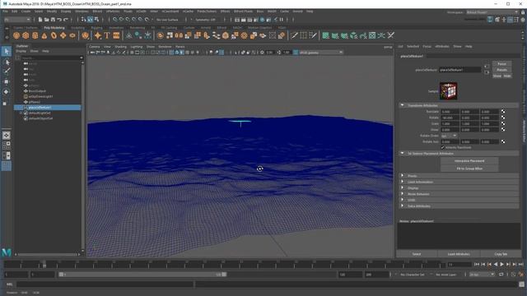
Task: Select the arrow Select tool in toolbox
Action: click(7, 51)
